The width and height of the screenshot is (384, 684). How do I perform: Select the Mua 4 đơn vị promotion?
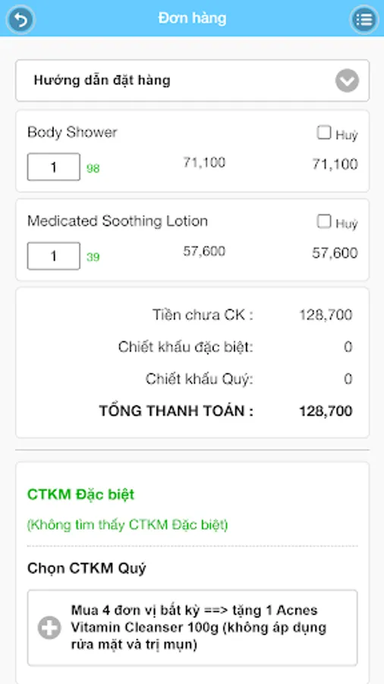(193, 628)
